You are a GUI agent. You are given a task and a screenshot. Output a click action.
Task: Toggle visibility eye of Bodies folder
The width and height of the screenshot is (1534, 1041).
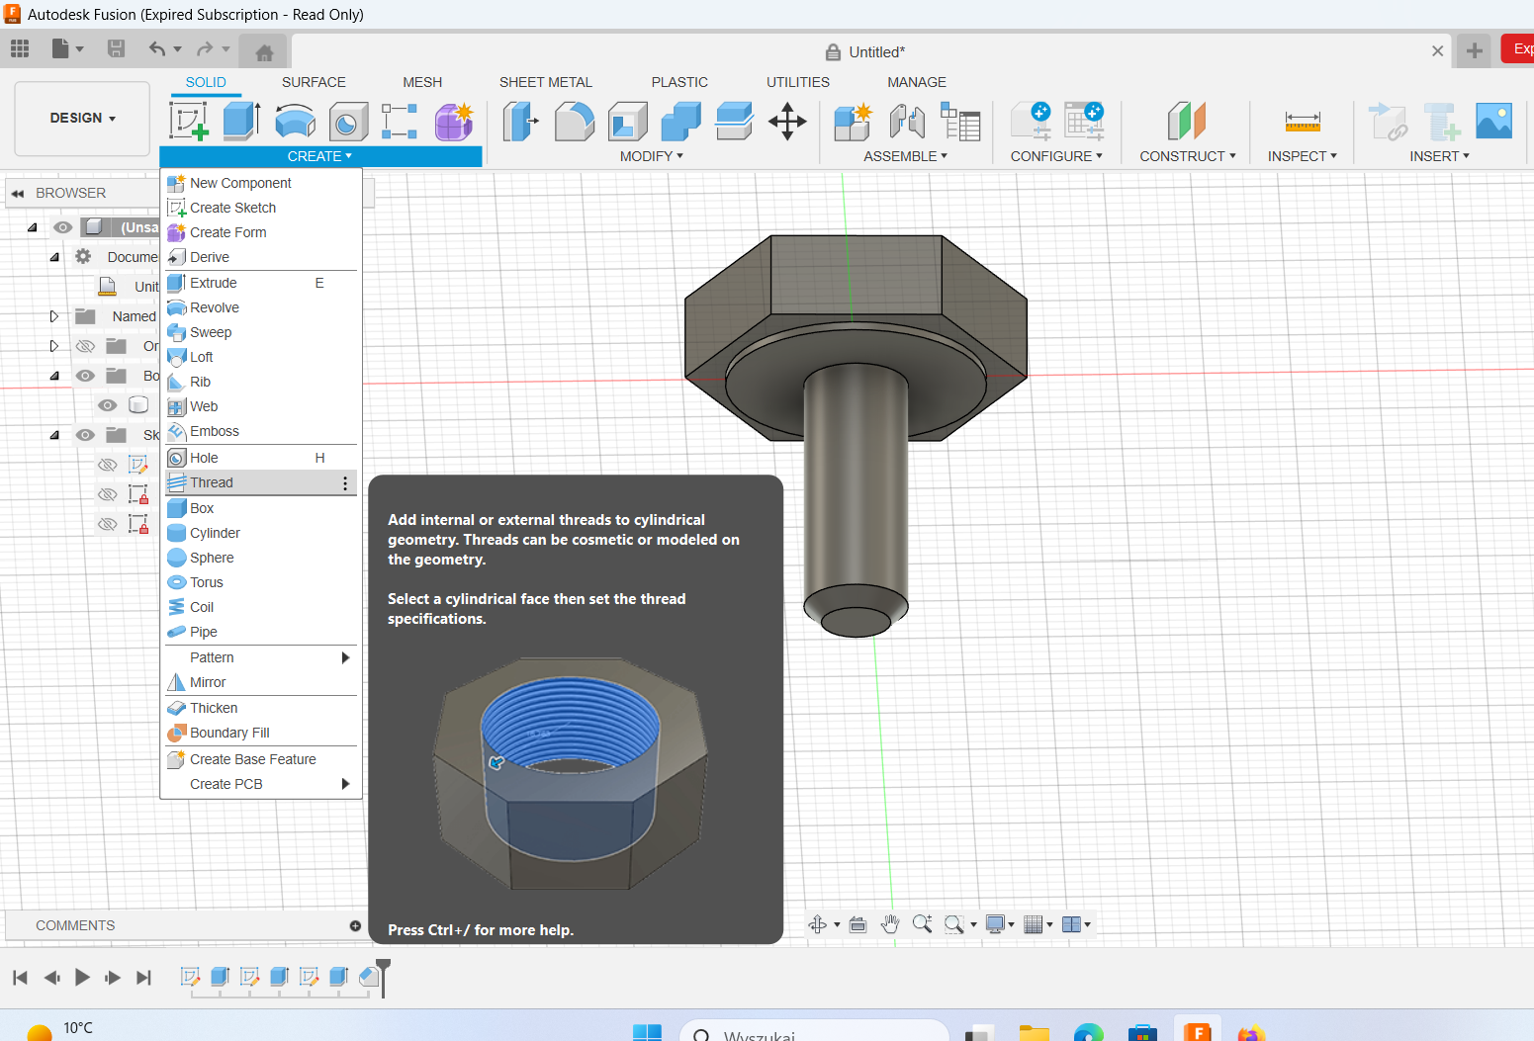pyautogui.click(x=86, y=376)
